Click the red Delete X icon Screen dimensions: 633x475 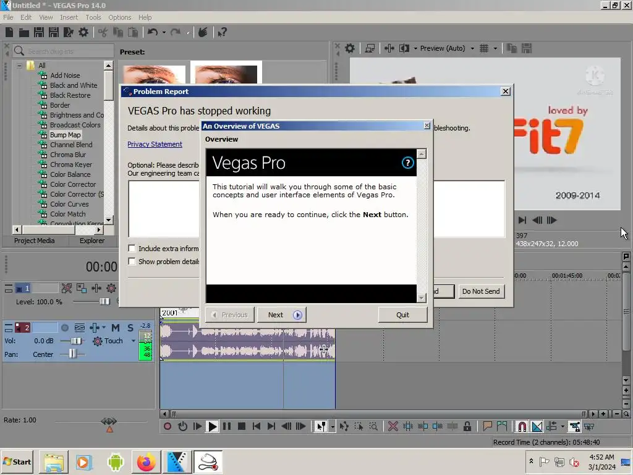click(393, 426)
